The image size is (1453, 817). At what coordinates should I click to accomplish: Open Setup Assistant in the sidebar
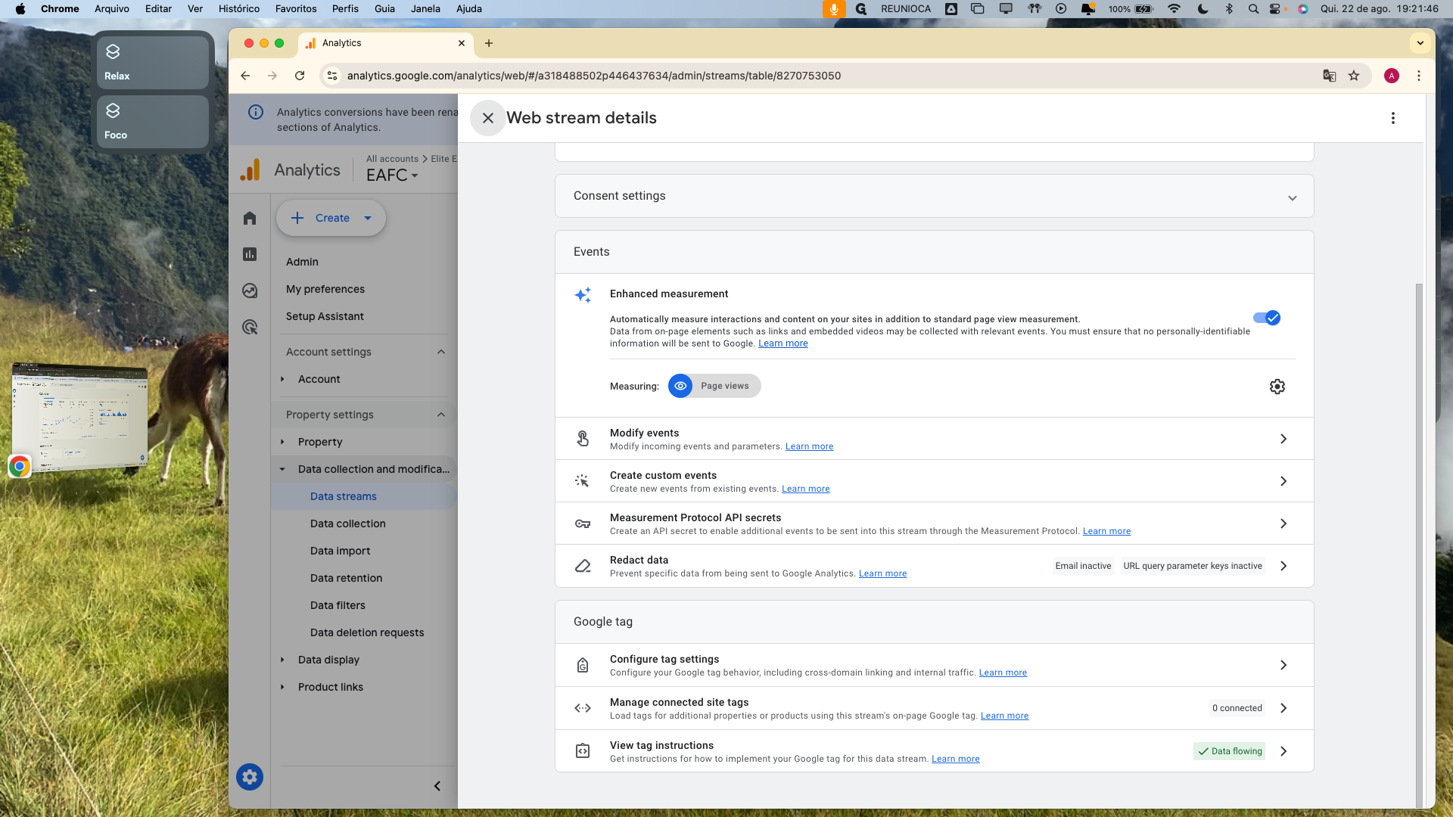(x=325, y=316)
